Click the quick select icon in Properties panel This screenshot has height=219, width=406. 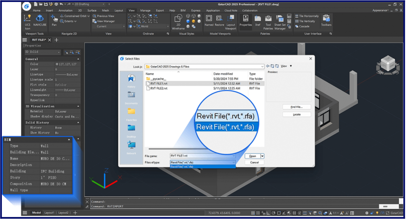click(x=77, y=52)
